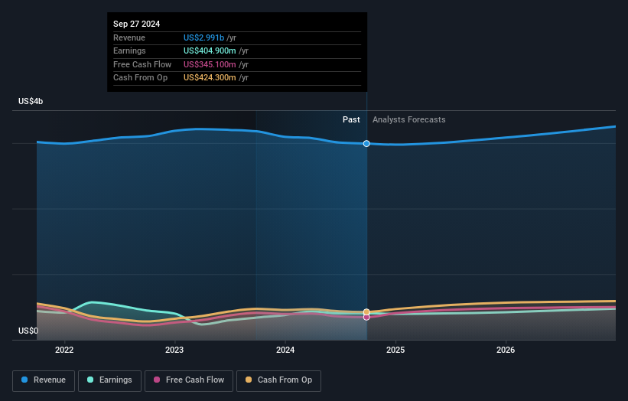Click the Analysts Forecasts label
Viewport: 628px width, 401px height.
[409, 119]
